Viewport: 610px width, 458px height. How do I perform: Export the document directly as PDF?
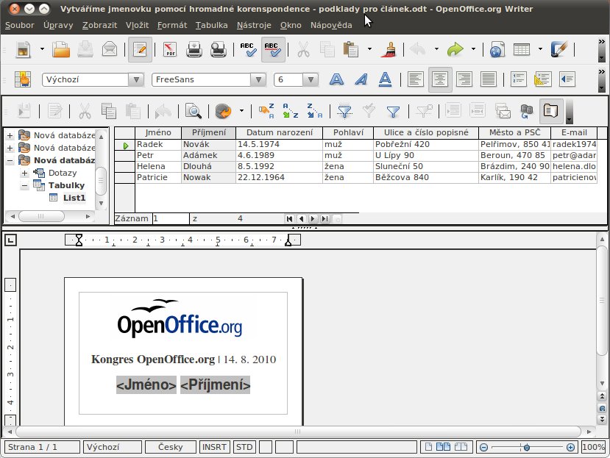pos(170,50)
